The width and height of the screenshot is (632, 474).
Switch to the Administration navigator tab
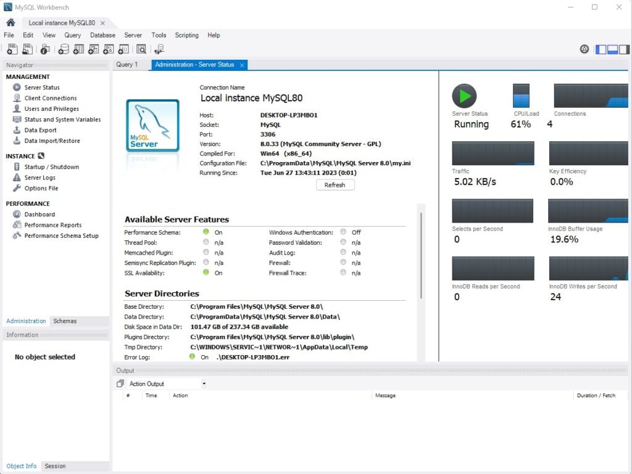[26, 321]
